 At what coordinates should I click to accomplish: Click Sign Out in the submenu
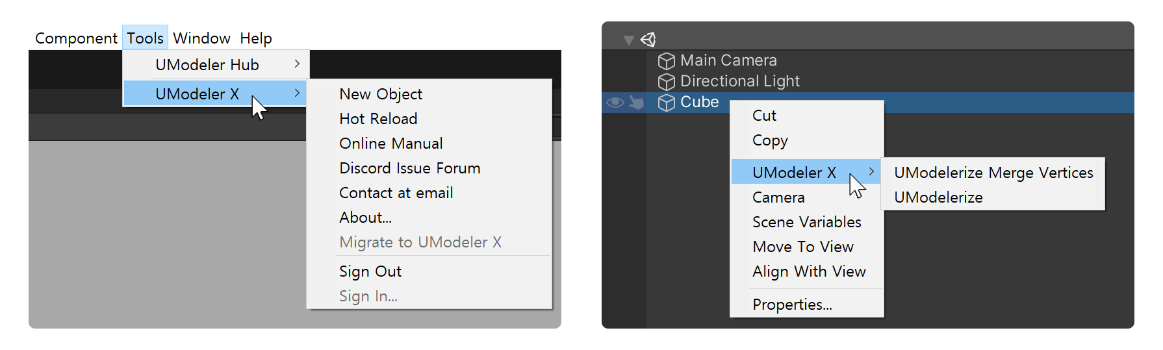click(370, 271)
